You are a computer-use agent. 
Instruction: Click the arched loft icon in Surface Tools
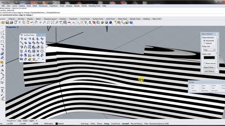(x=26, y=47)
